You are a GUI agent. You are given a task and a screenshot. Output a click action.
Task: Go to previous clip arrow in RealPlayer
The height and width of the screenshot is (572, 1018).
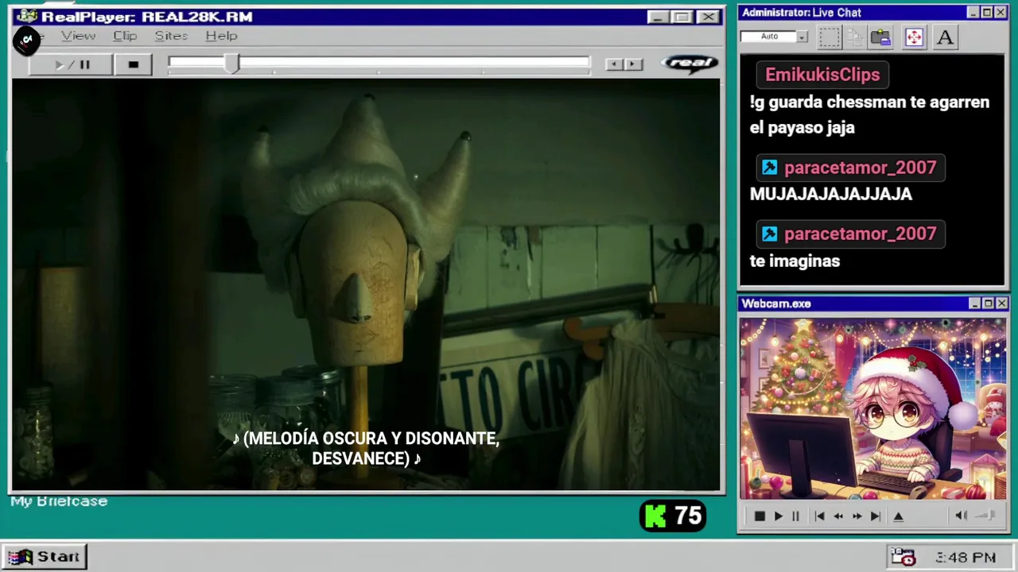(613, 64)
